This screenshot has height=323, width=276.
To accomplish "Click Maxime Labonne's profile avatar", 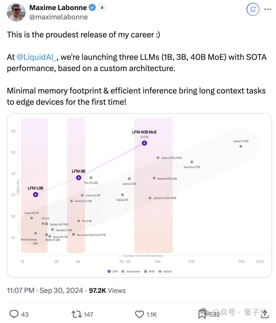I will pos(16,12).
